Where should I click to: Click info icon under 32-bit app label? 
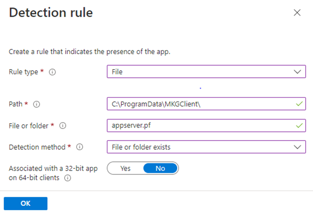point(67,178)
